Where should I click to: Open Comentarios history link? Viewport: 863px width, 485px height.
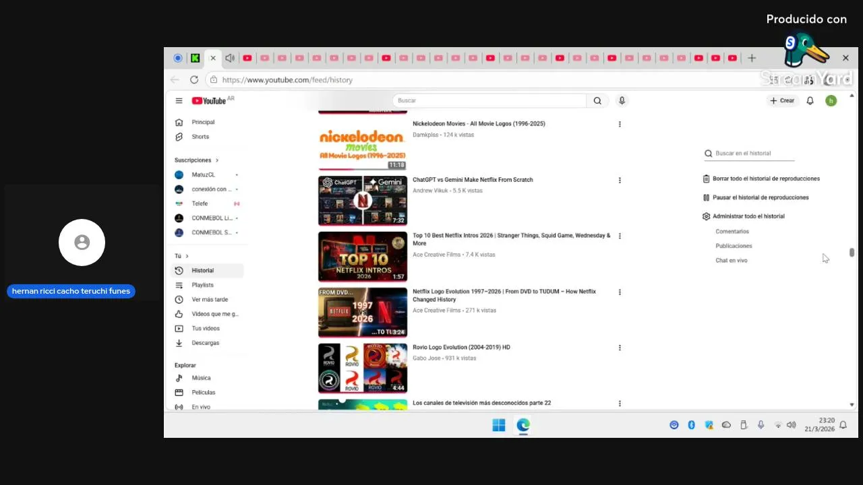(x=732, y=232)
